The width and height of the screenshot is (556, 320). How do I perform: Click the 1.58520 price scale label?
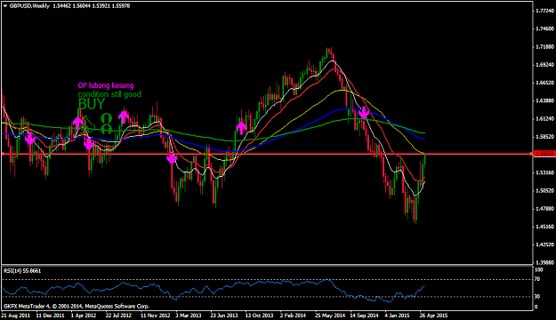pyautogui.click(x=545, y=137)
